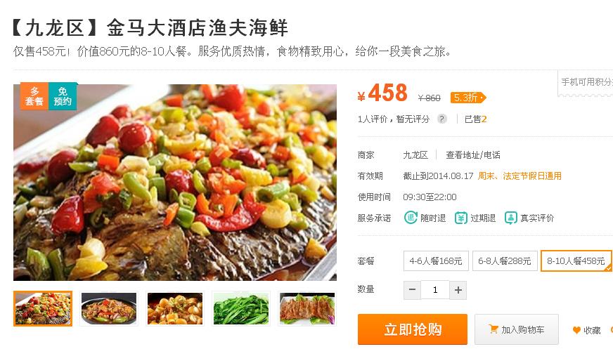Click the 5.3折 discount tag

(468, 98)
